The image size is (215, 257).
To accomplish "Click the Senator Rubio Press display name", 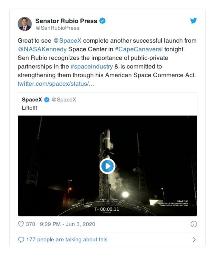I will (x=66, y=21).
